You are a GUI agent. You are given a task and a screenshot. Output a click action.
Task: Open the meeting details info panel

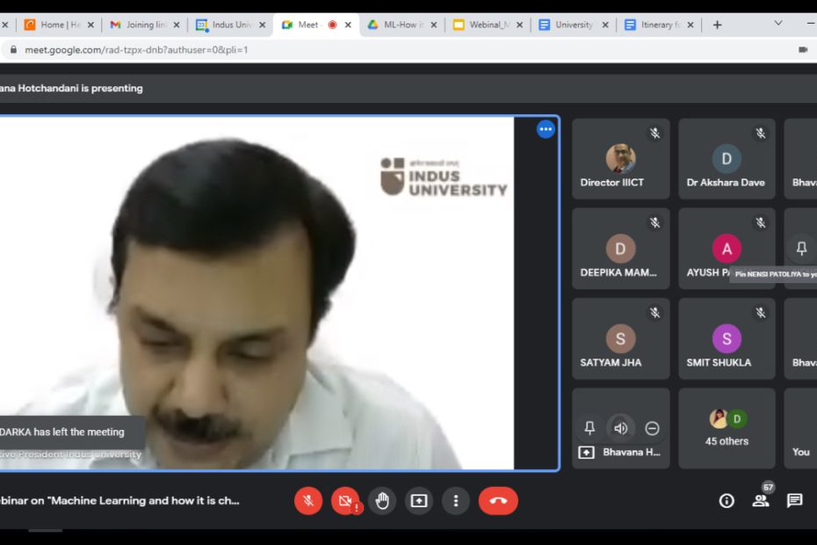coord(726,500)
